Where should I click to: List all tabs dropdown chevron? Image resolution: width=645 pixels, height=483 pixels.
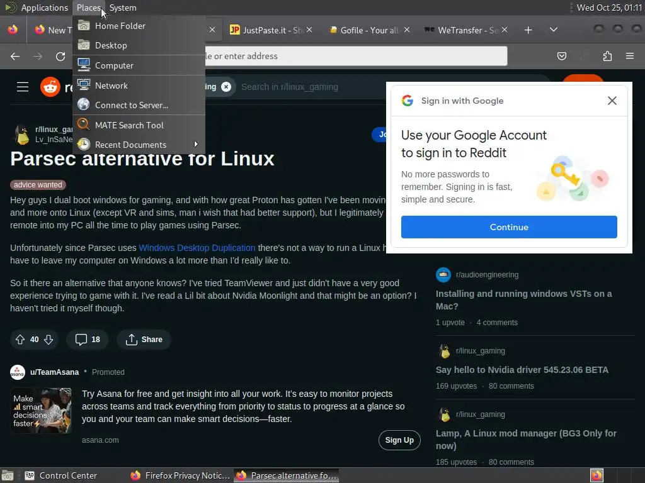tap(554, 30)
